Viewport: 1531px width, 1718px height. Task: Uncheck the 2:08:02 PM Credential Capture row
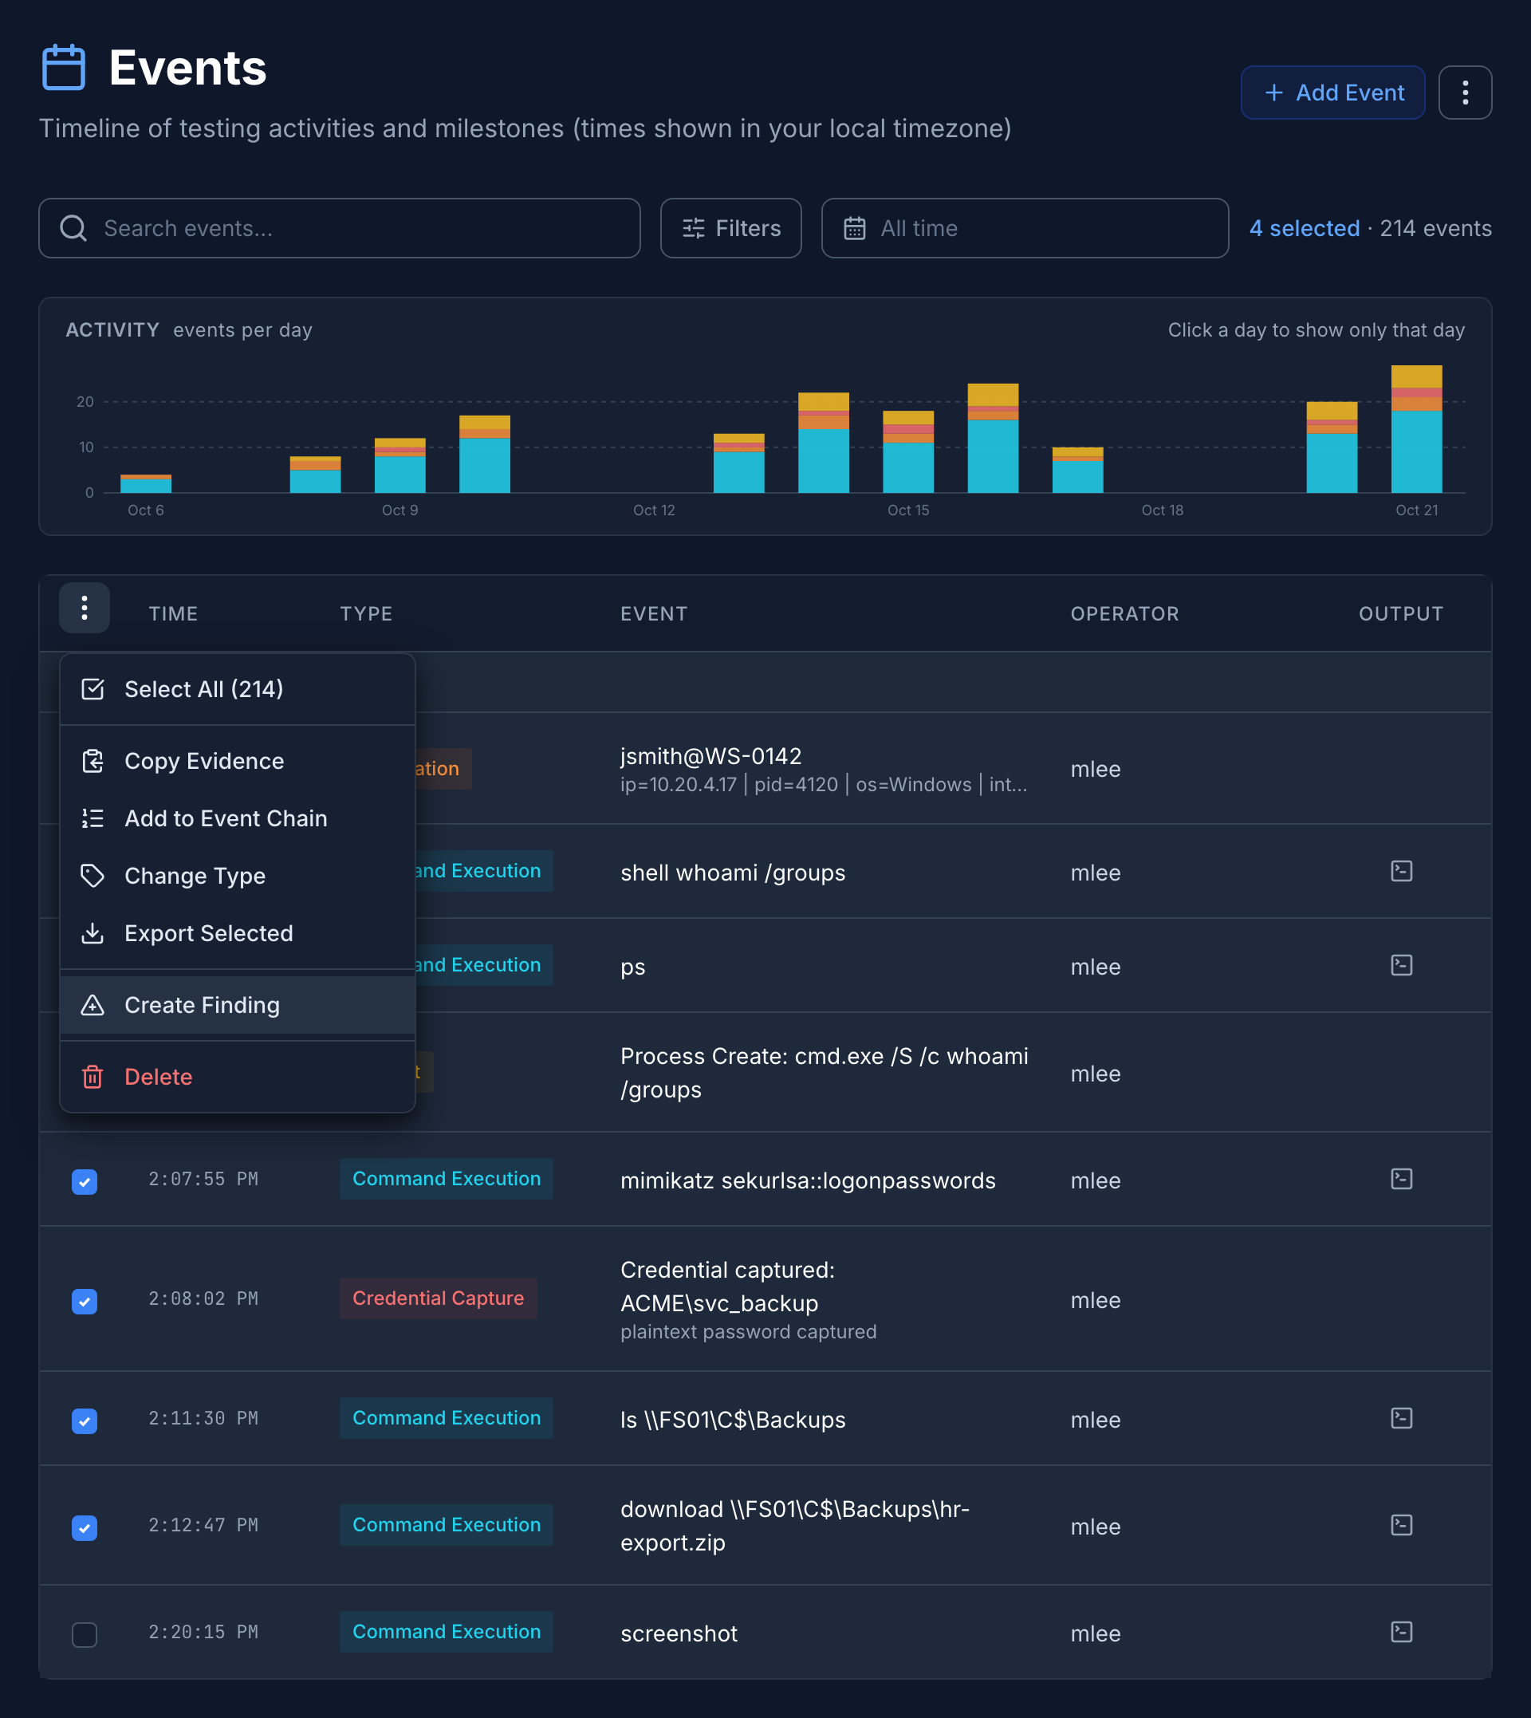click(84, 1301)
